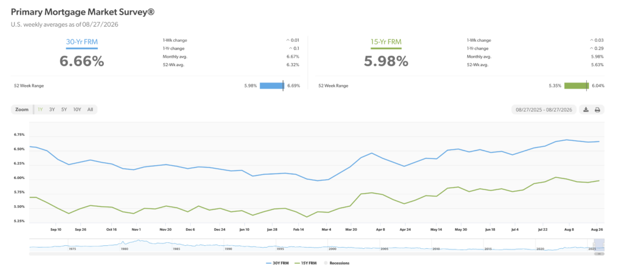Image resolution: width=622 pixels, height=278 pixels.
Task: Show All years in zoom
Action: click(90, 109)
